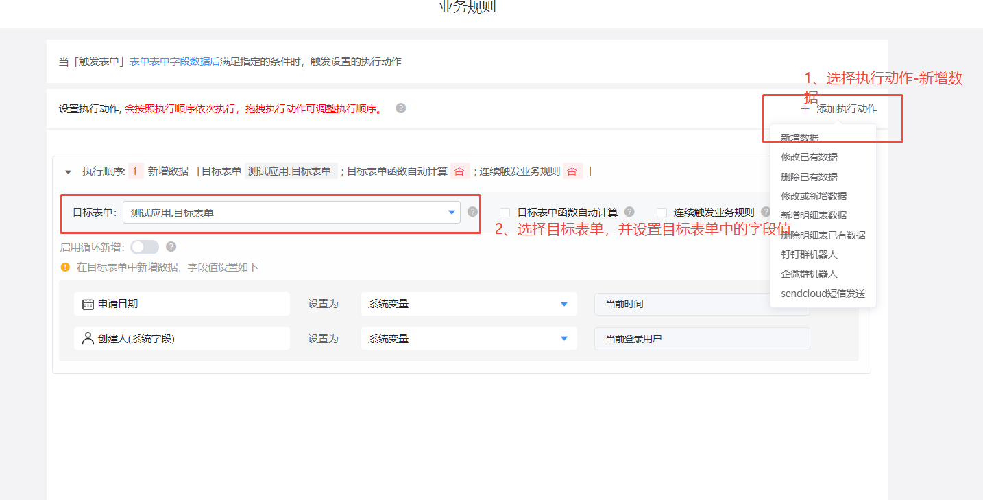Screen dimensions: 983x500
Task: Collapse the 执行顺序 1 action panel
Action: [x=68, y=172]
